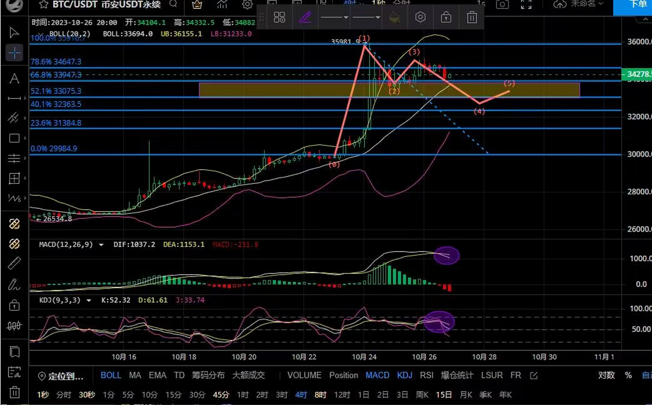Open the settings gear in top bar

247,4
